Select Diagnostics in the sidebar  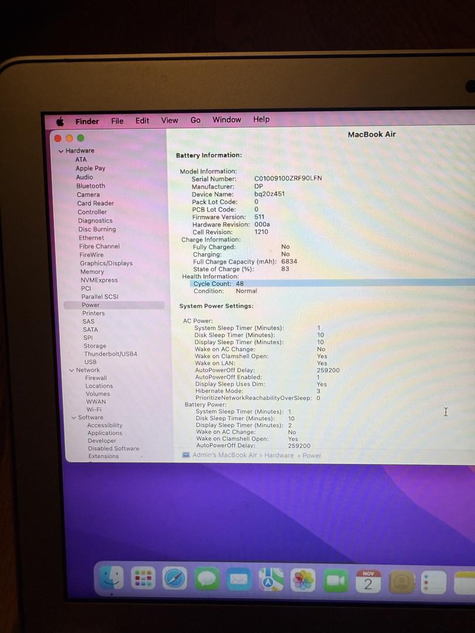pyautogui.click(x=96, y=220)
